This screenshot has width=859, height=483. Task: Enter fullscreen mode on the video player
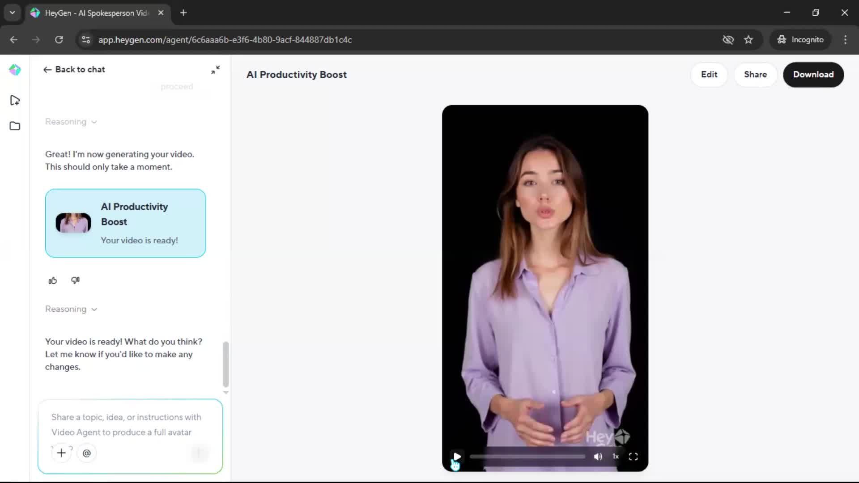[x=633, y=457]
